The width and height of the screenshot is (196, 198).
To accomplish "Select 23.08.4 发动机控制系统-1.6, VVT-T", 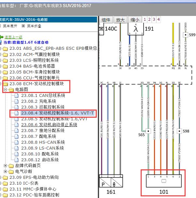I will click(57, 113).
